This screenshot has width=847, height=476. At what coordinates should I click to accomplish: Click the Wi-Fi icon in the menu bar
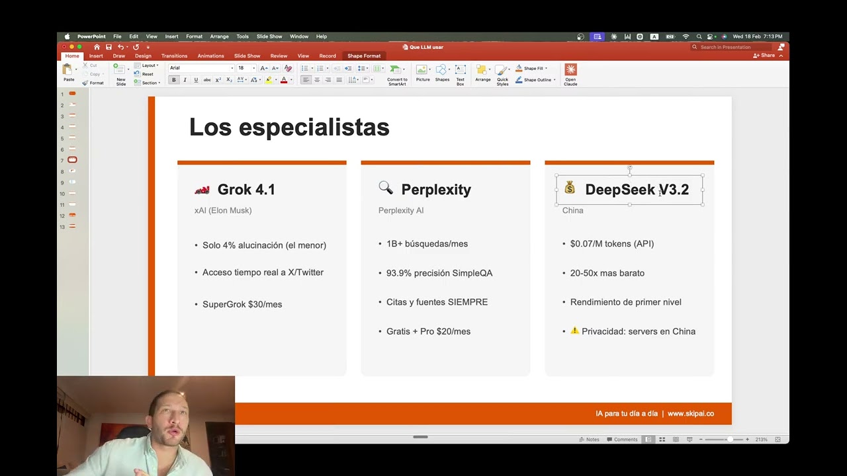pyautogui.click(x=686, y=36)
